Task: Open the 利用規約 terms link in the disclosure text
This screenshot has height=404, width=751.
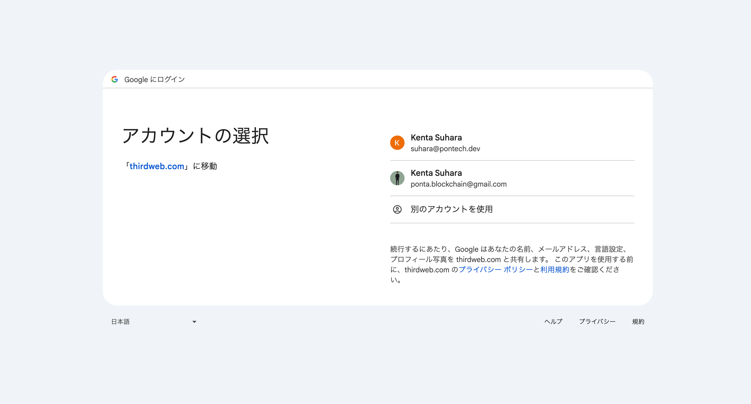Action: pyautogui.click(x=554, y=270)
